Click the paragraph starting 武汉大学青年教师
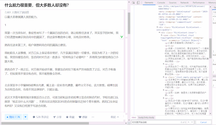 coord(62,102)
